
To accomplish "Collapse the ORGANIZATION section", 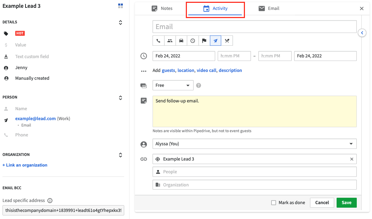I will tap(121, 155).
